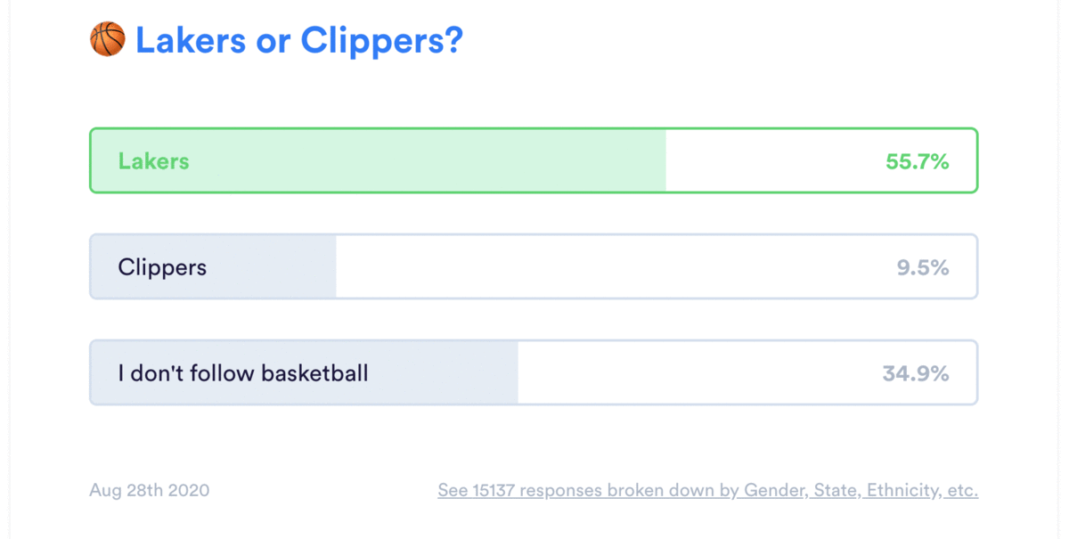Screen dimensions: 1069x539
Task: Click the 55.7% result for Lakers
Action: click(917, 162)
